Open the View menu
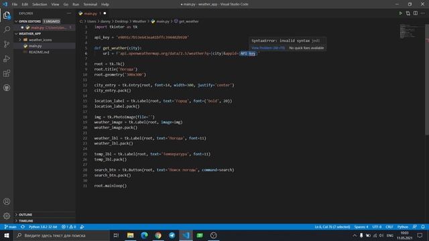Viewport: 429px width, 241px height. (x=55, y=5)
